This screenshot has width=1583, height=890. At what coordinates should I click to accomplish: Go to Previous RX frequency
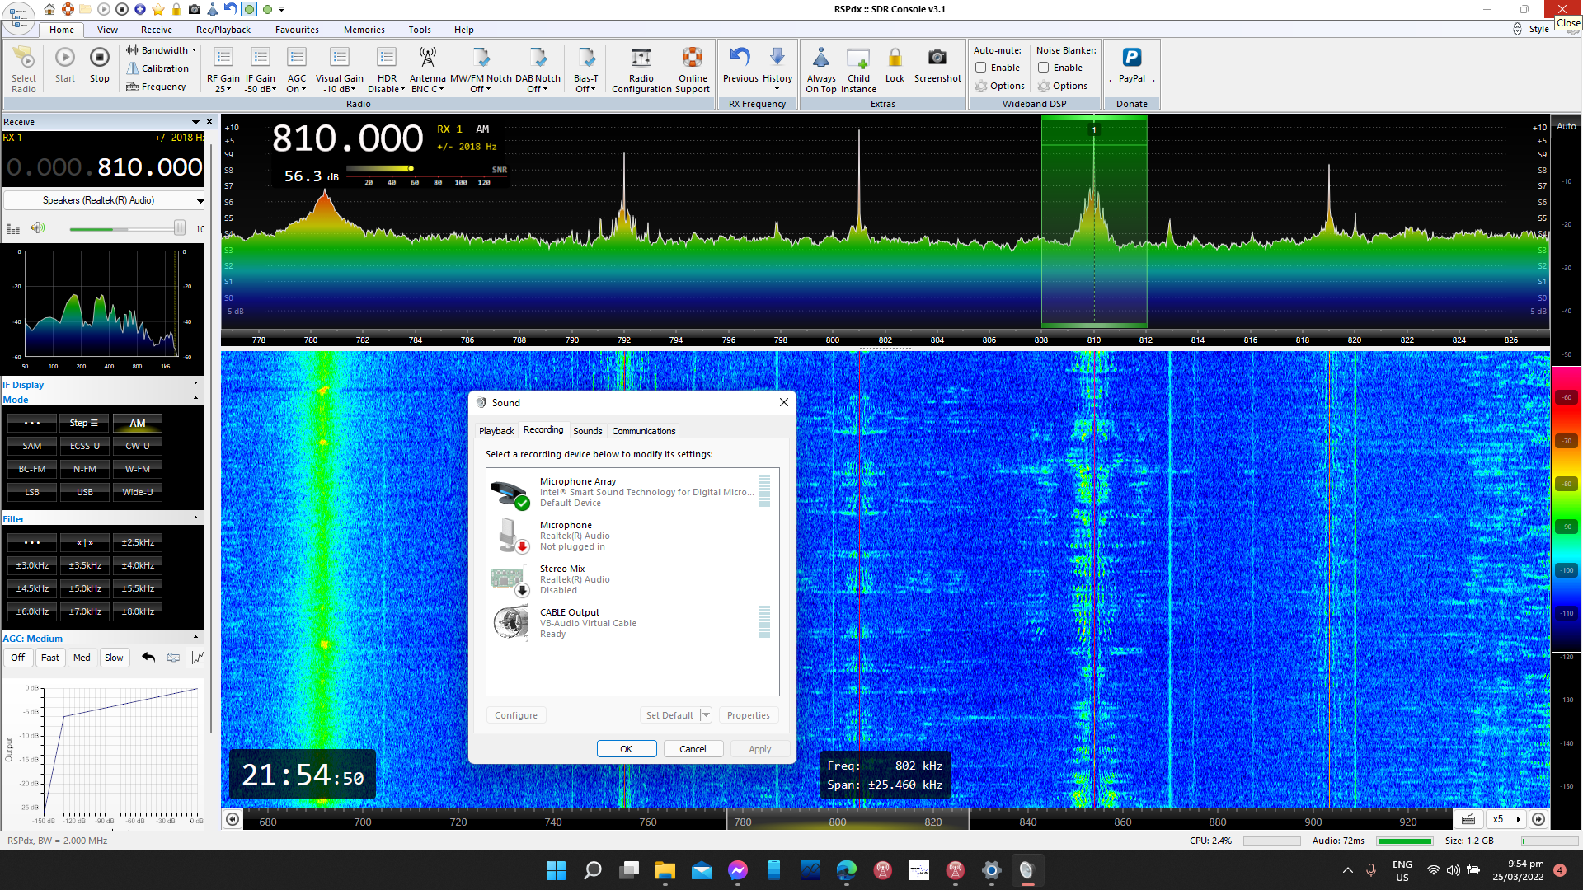740,58
